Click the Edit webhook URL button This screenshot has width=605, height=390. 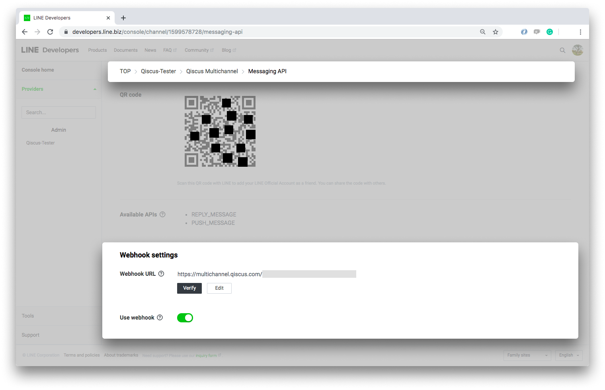click(219, 288)
